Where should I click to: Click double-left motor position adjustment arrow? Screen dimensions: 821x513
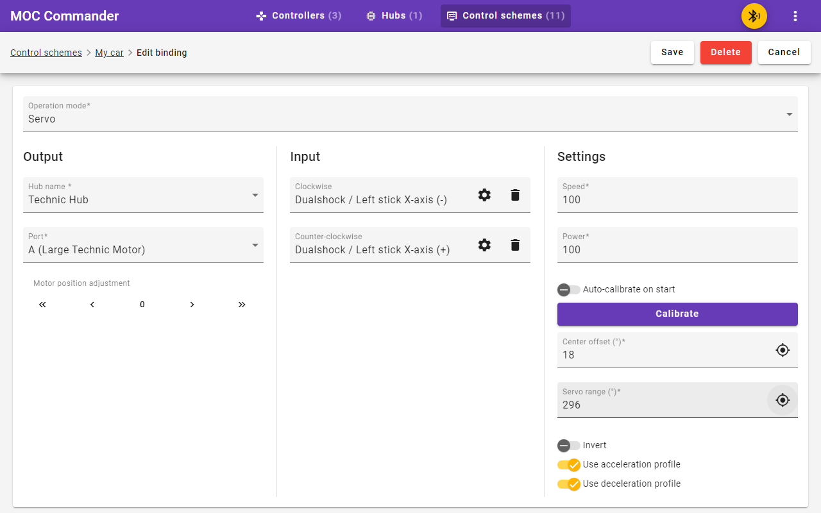click(42, 305)
